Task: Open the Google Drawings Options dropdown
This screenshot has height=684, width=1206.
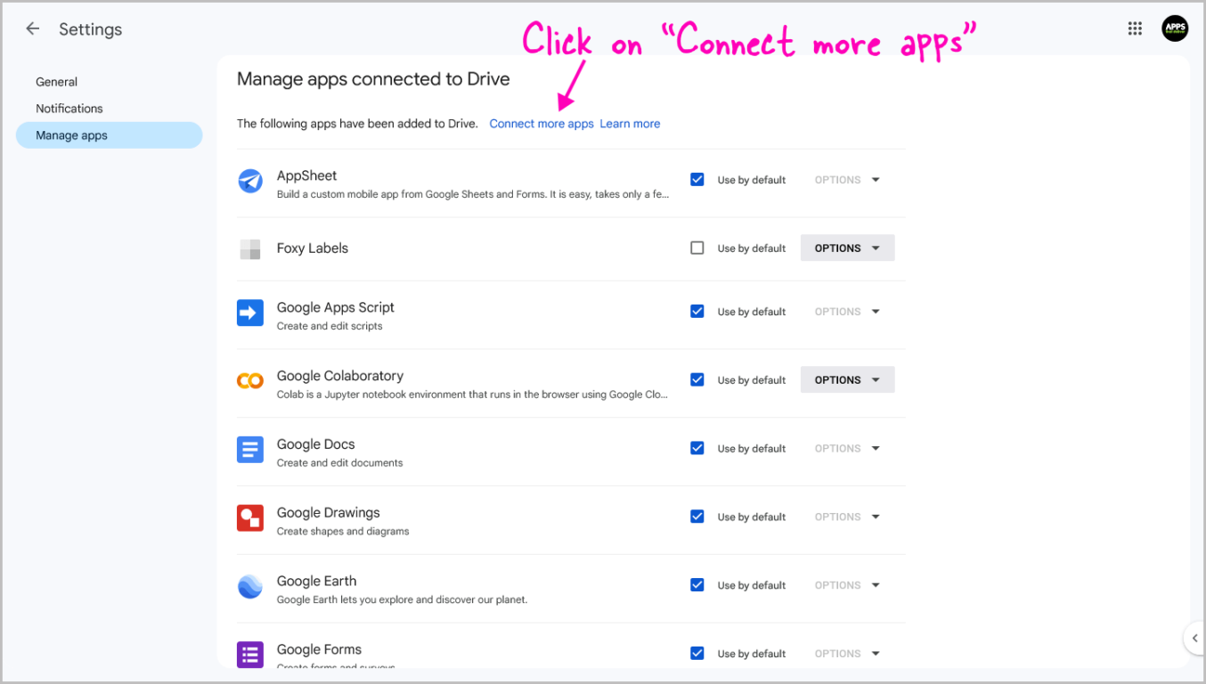Action: [x=847, y=517]
